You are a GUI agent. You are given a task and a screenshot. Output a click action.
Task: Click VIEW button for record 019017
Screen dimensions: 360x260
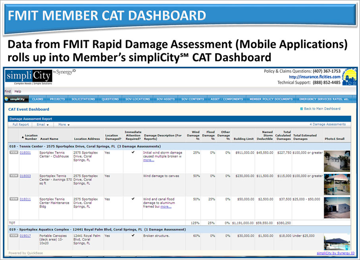[14, 235]
